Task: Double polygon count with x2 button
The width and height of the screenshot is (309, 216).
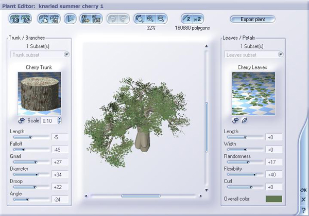Action: tap(198, 19)
